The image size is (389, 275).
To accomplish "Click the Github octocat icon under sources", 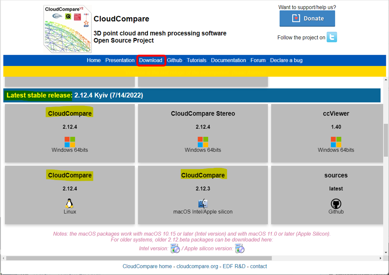I will [336, 204].
